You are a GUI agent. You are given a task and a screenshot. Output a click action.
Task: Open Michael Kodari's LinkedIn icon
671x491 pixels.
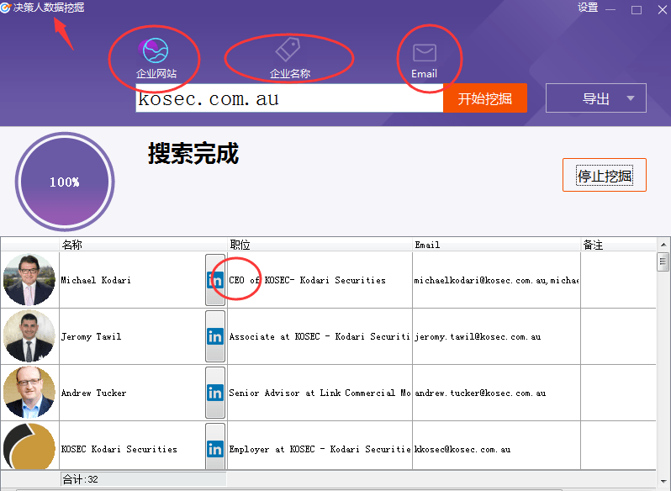215,280
